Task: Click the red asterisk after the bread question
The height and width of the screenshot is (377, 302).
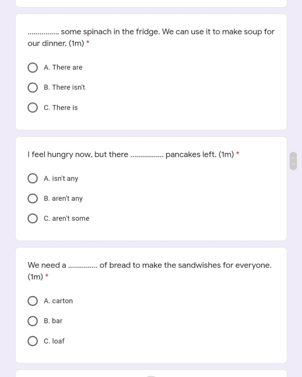Action: (47, 276)
